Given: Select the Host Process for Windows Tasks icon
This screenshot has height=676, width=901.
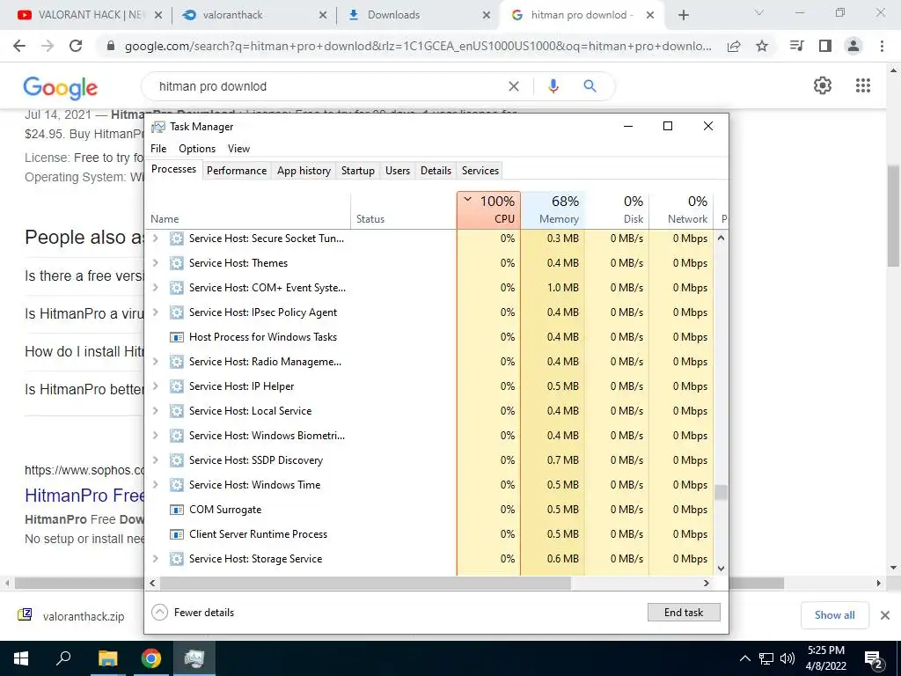Looking at the screenshot, I should 176,337.
